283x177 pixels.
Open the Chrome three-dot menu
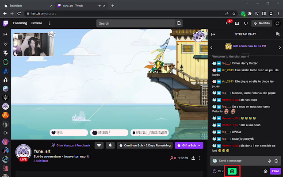tap(278, 14)
